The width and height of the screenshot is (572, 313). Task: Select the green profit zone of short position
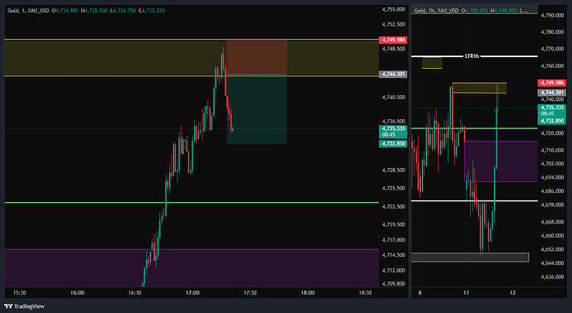257,109
